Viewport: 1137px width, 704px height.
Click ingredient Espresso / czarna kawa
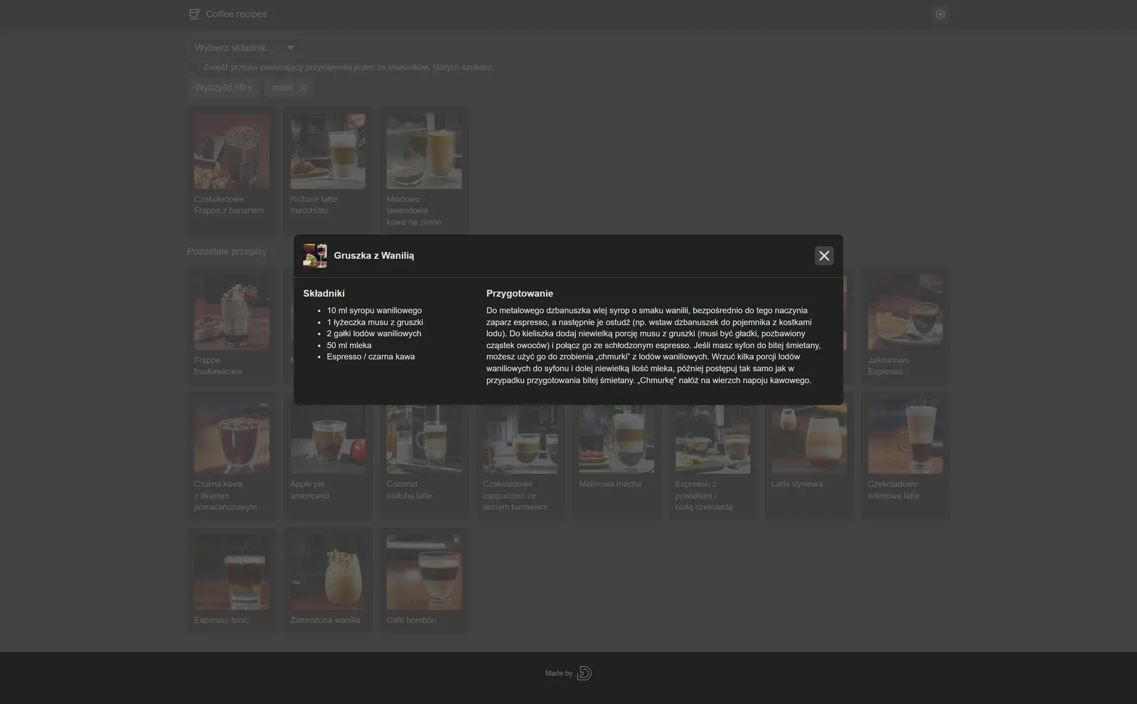371,356
